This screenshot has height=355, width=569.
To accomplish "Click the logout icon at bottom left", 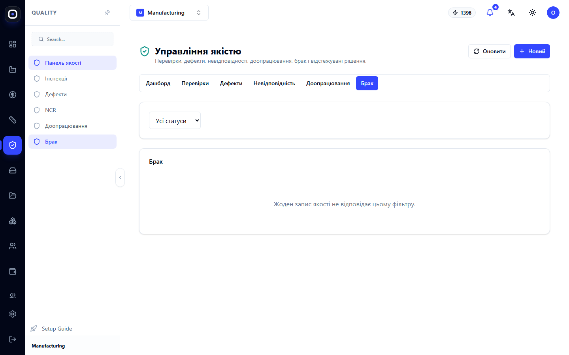I will (13, 339).
